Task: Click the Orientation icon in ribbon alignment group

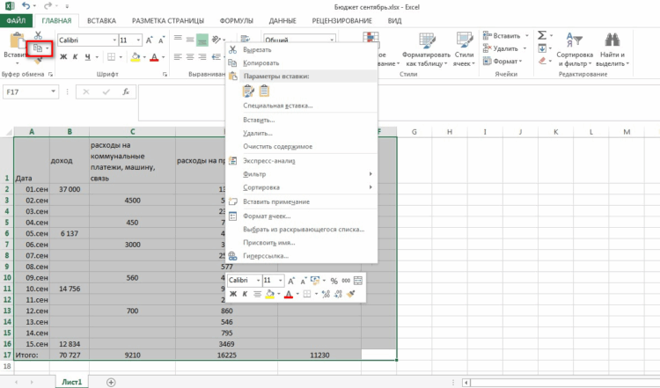Action: (x=216, y=40)
